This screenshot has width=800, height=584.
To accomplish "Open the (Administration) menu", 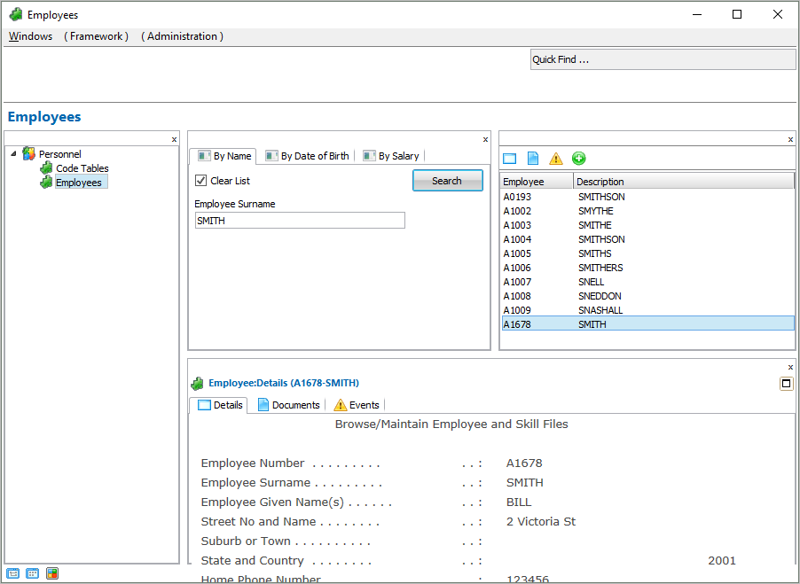I will tap(182, 36).
